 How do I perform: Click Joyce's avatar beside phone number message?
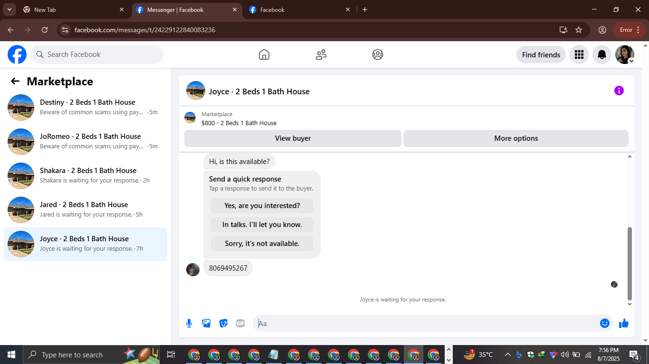pyautogui.click(x=193, y=270)
